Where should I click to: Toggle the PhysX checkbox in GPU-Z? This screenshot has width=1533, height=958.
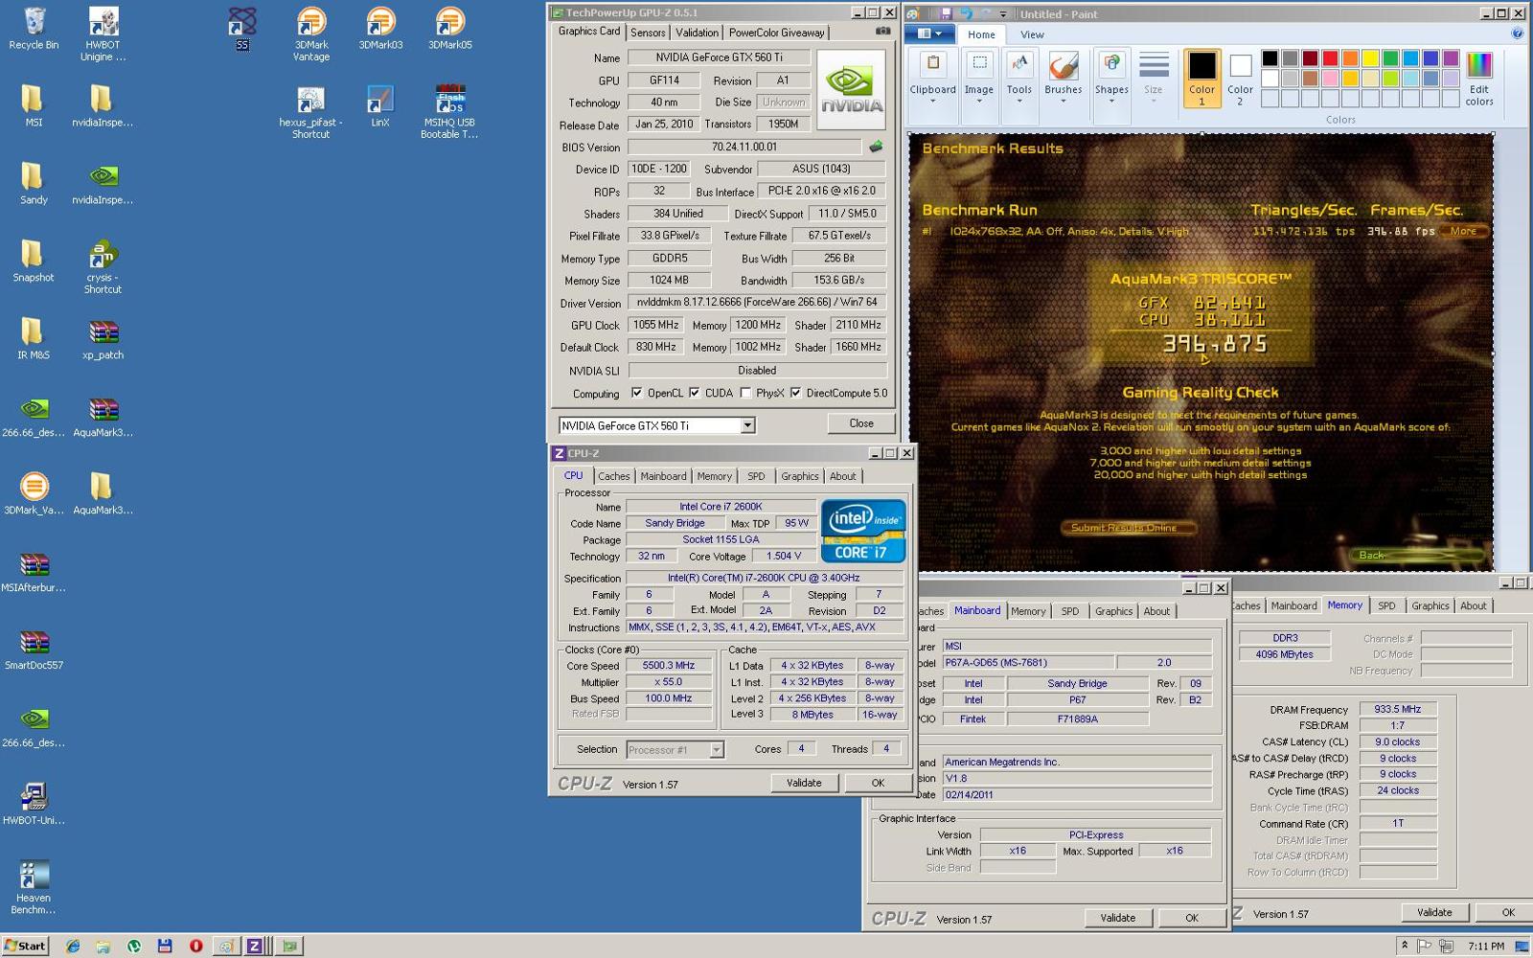(745, 393)
